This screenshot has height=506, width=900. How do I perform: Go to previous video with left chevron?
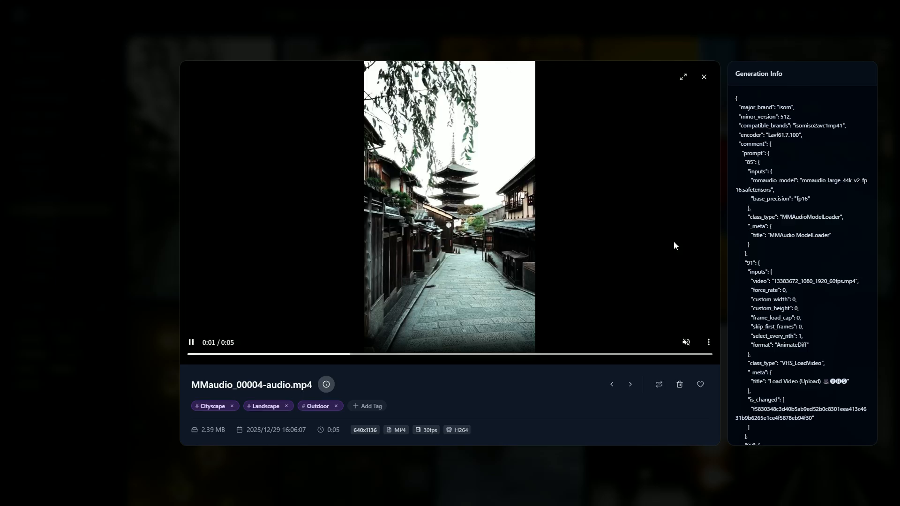(612, 384)
